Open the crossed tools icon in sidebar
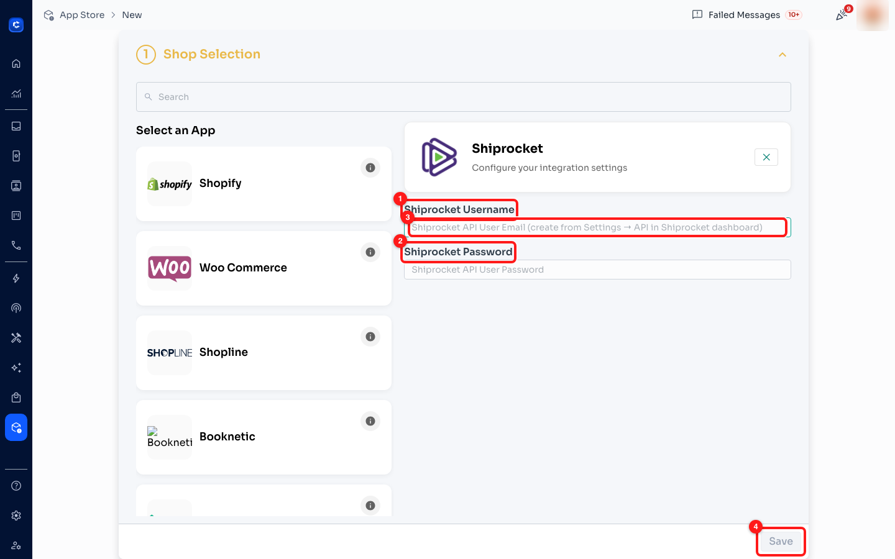The image size is (895, 559). (x=16, y=338)
